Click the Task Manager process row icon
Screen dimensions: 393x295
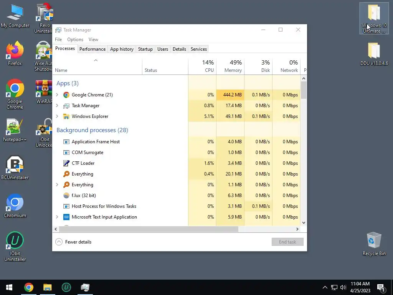66,106
